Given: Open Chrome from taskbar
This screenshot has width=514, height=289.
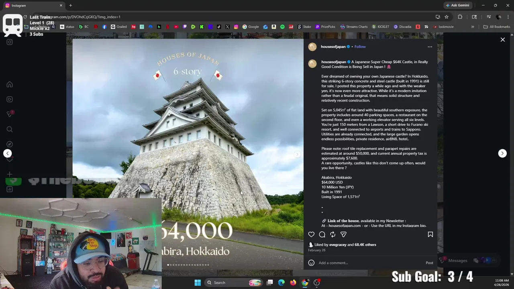Looking at the screenshot, I should [x=305, y=283].
